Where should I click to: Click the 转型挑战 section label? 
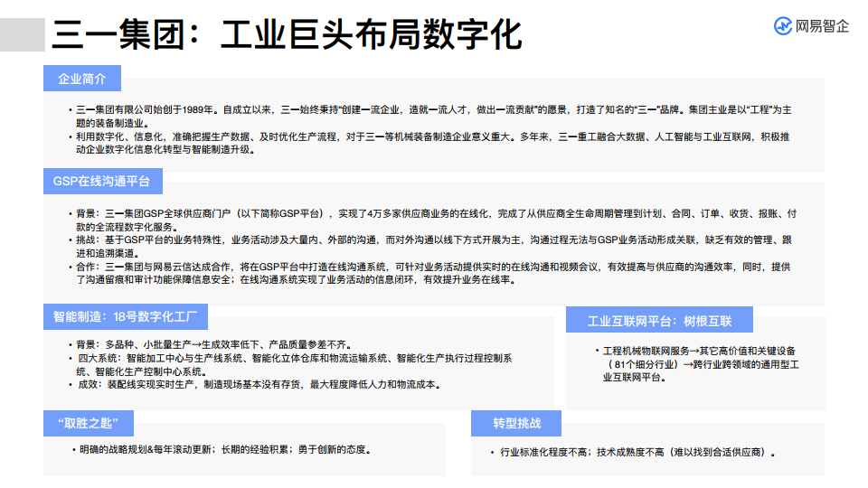516,423
